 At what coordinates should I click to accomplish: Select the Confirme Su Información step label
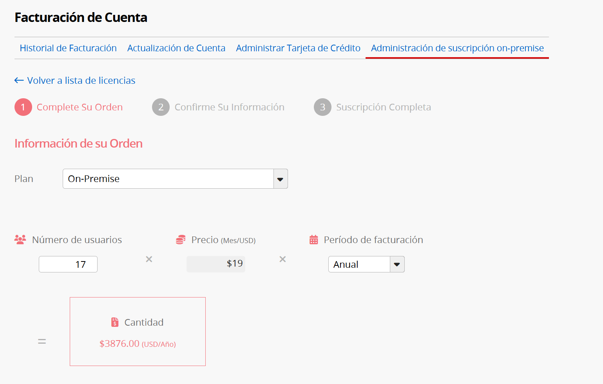[x=230, y=107]
